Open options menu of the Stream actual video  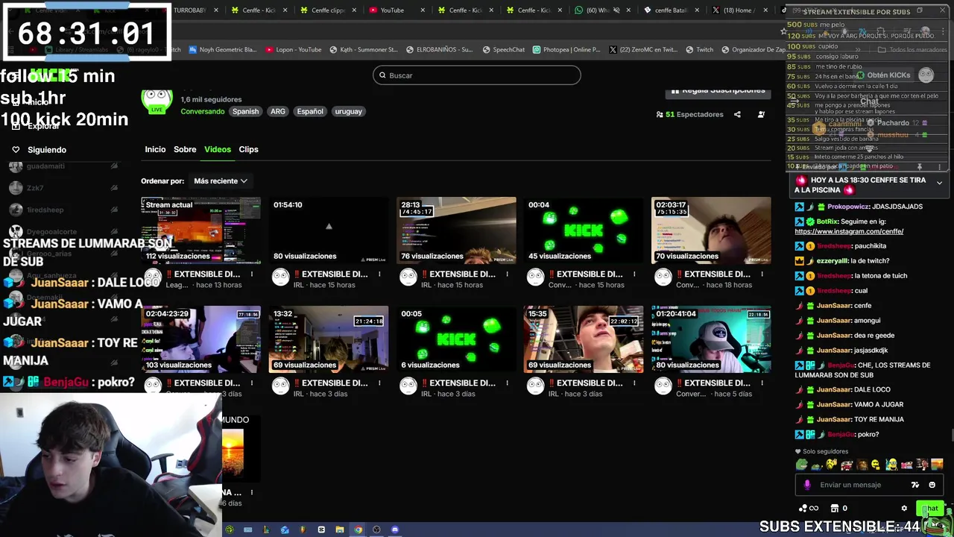point(252,274)
